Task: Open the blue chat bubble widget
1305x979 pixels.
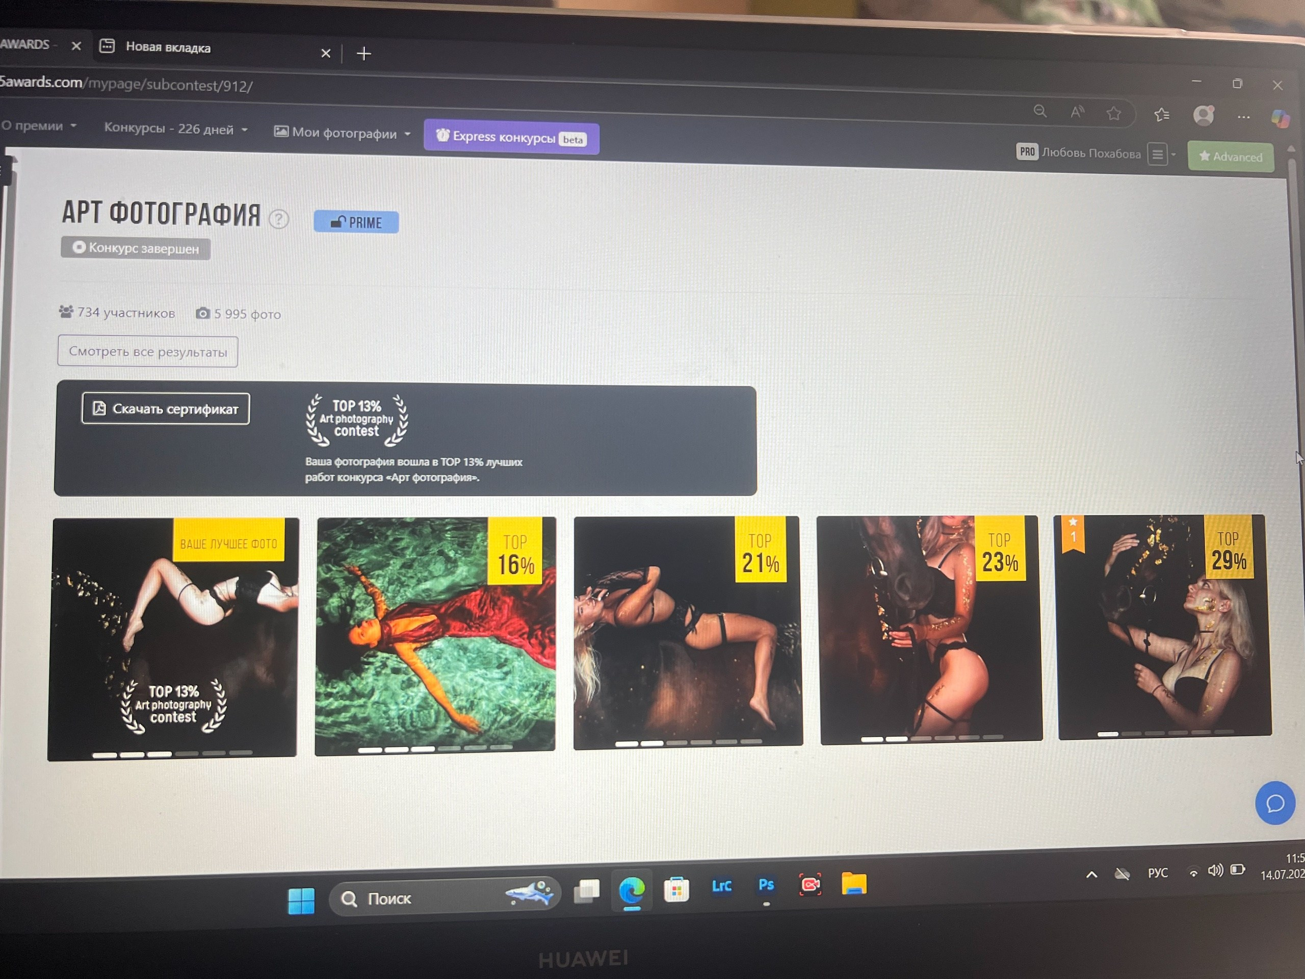Action: (x=1274, y=803)
